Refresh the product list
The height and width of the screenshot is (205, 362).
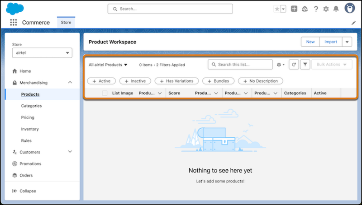click(x=294, y=65)
